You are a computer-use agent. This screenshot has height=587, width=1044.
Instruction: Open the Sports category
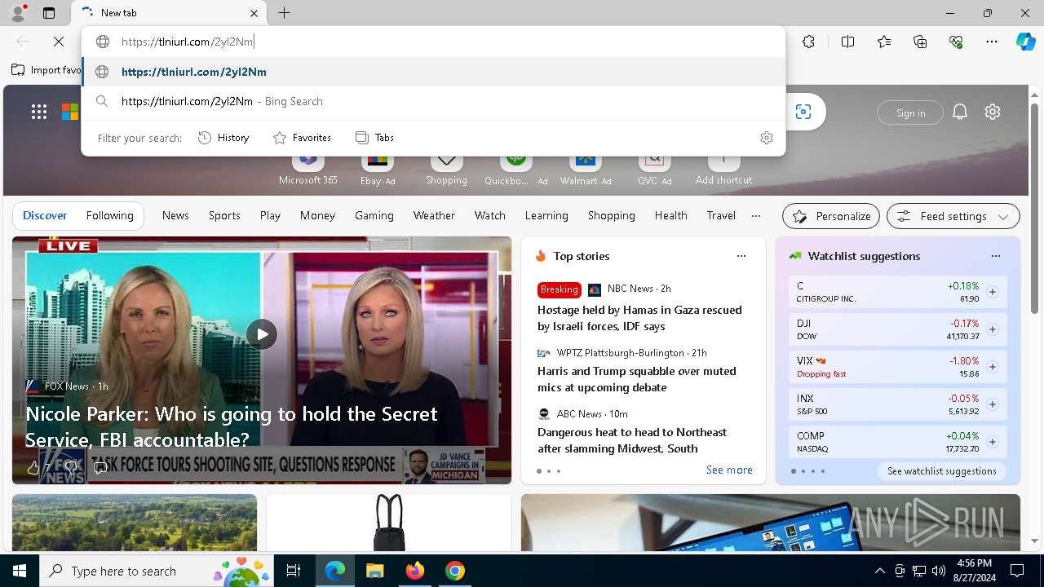click(x=224, y=215)
